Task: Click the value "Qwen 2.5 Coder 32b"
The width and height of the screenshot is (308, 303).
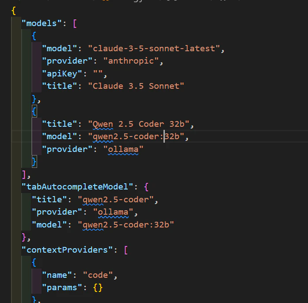Action: click(138, 124)
